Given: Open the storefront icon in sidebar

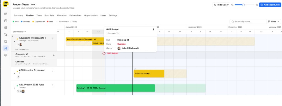Looking at the screenshot, I should point(6,28).
